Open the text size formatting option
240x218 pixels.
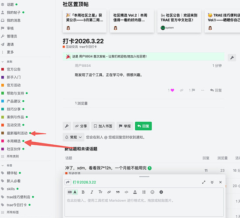tap(100, 192)
